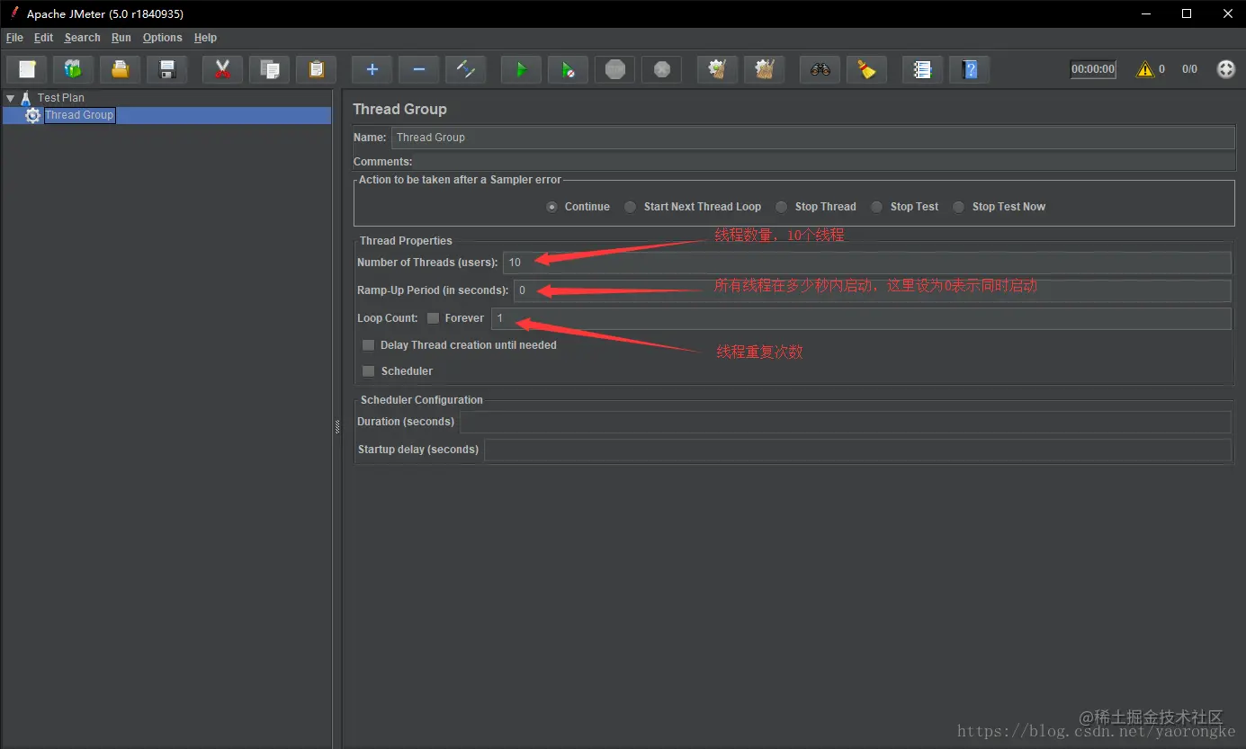Image resolution: width=1246 pixels, height=749 pixels.
Task: Enable the Forever loop checkbox
Action: point(434,318)
